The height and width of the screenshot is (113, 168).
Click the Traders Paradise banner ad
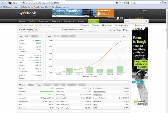point(83,13)
